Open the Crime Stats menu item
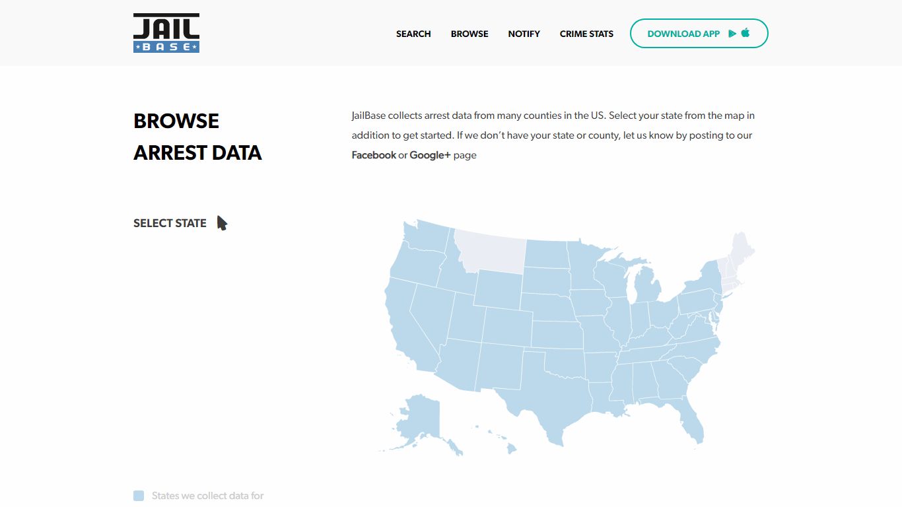 point(586,34)
